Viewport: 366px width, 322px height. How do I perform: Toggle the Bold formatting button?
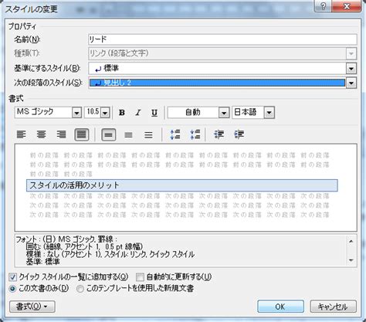pyautogui.click(x=122, y=113)
